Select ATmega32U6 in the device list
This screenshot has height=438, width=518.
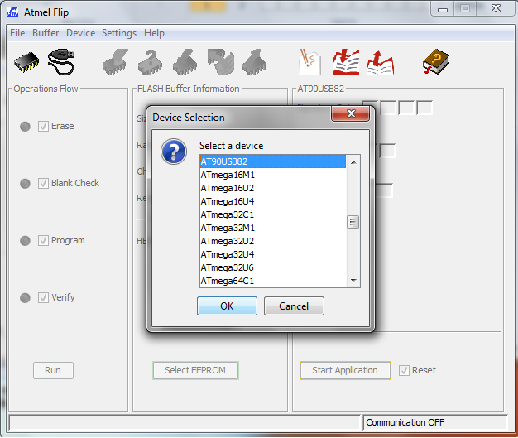point(273,267)
